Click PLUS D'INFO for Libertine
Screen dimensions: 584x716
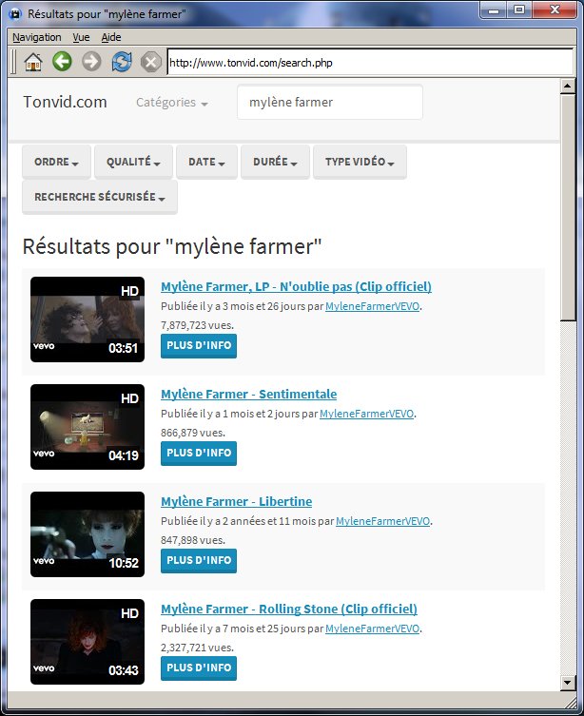[199, 560]
